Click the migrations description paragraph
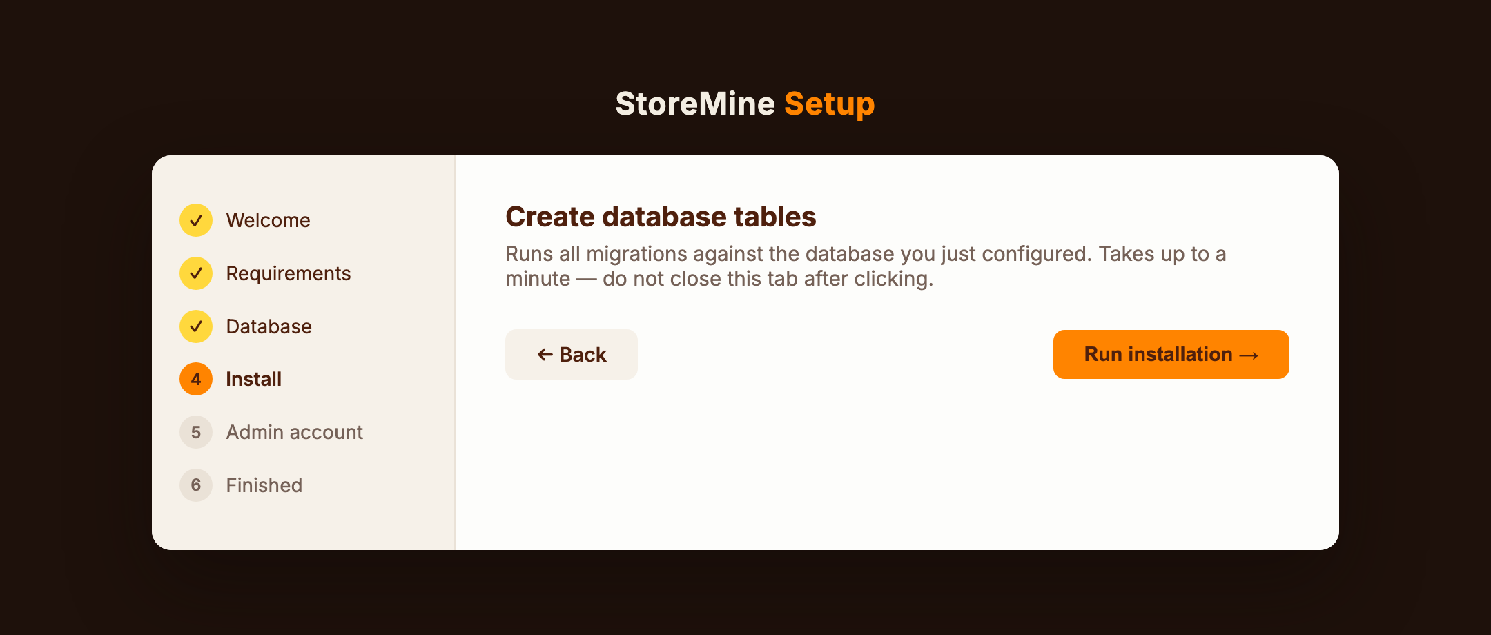The image size is (1491, 635). pos(866,266)
